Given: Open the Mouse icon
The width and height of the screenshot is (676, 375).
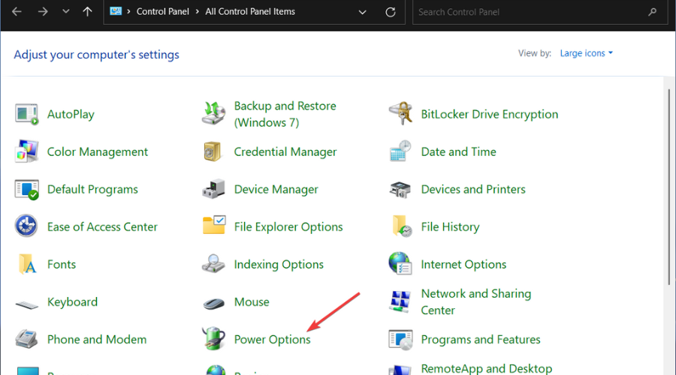Looking at the screenshot, I should pos(214,303).
